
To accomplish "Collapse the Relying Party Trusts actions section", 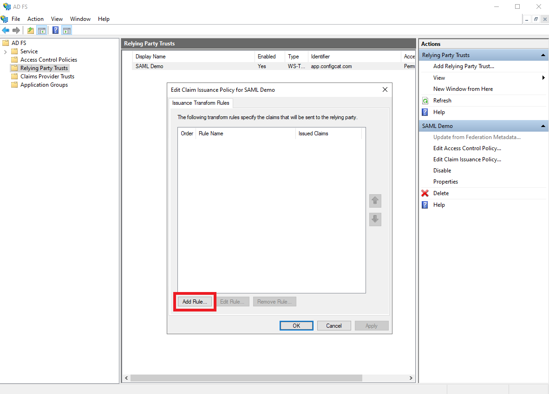I will [543, 55].
